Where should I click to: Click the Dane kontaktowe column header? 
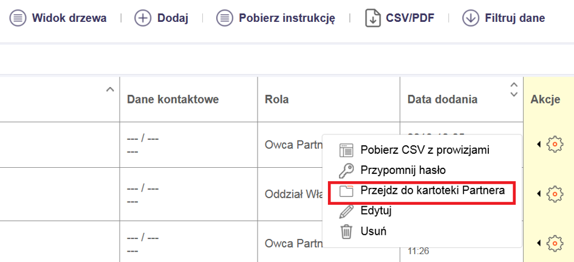[x=173, y=100]
